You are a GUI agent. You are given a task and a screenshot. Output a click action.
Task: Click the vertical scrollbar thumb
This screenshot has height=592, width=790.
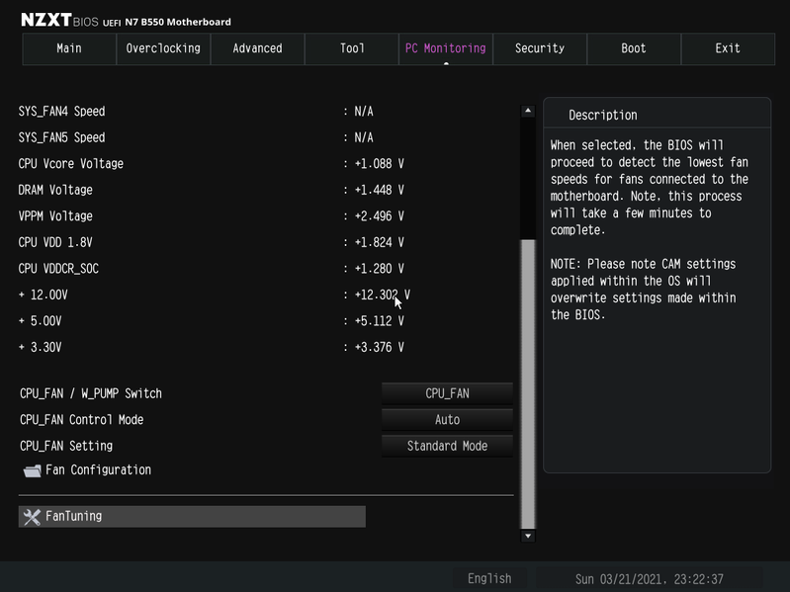coord(528,384)
